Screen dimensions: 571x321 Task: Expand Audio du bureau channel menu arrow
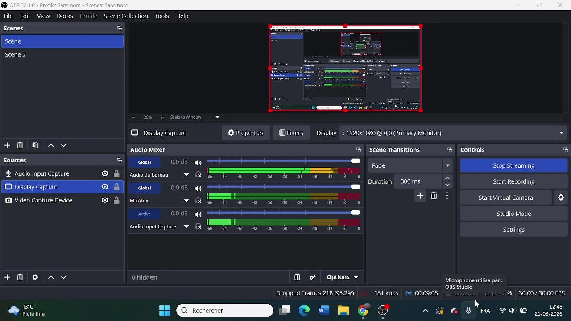click(x=186, y=175)
